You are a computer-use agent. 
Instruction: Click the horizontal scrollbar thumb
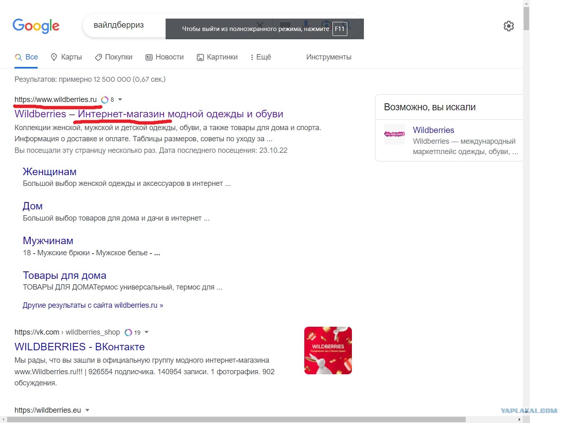pyautogui.click(x=236, y=420)
